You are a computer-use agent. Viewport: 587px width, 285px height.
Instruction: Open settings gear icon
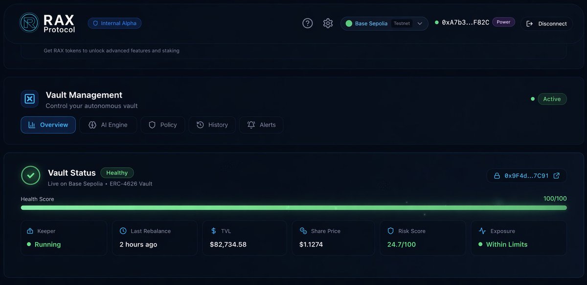[328, 23]
